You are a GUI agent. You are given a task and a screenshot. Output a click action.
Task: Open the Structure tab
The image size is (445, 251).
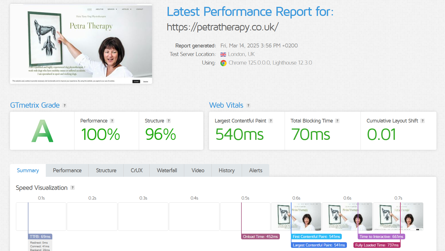point(106,170)
